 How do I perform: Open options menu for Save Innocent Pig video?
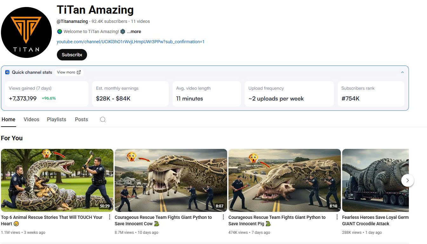(x=337, y=217)
